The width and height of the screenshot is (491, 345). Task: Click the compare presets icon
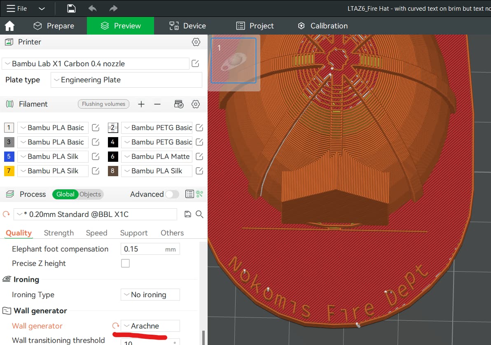click(199, 194)
